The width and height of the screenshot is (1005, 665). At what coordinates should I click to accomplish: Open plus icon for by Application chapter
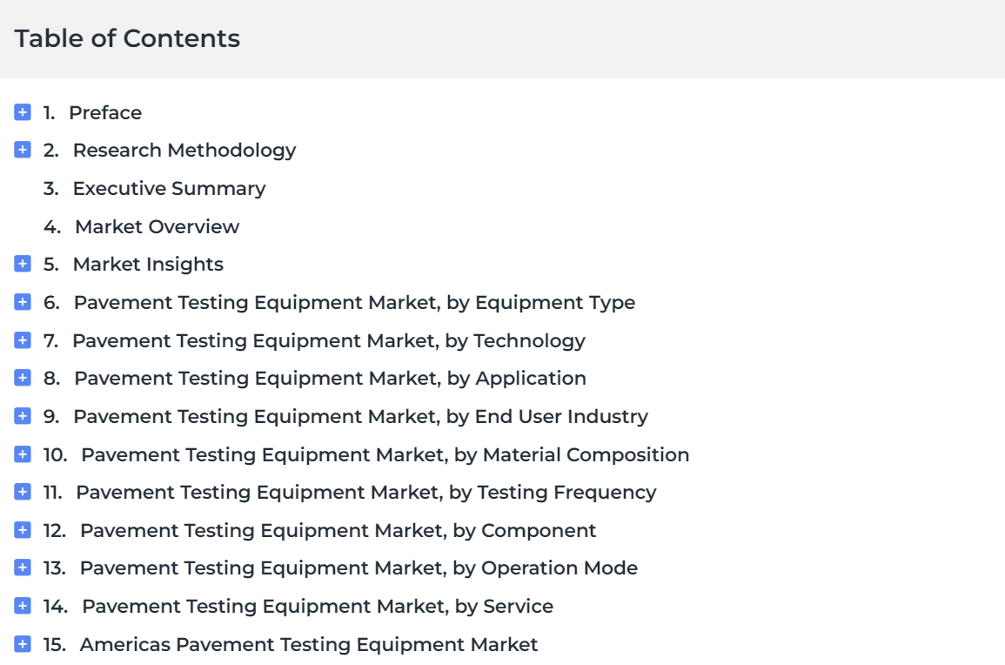(x=23, y=378)
